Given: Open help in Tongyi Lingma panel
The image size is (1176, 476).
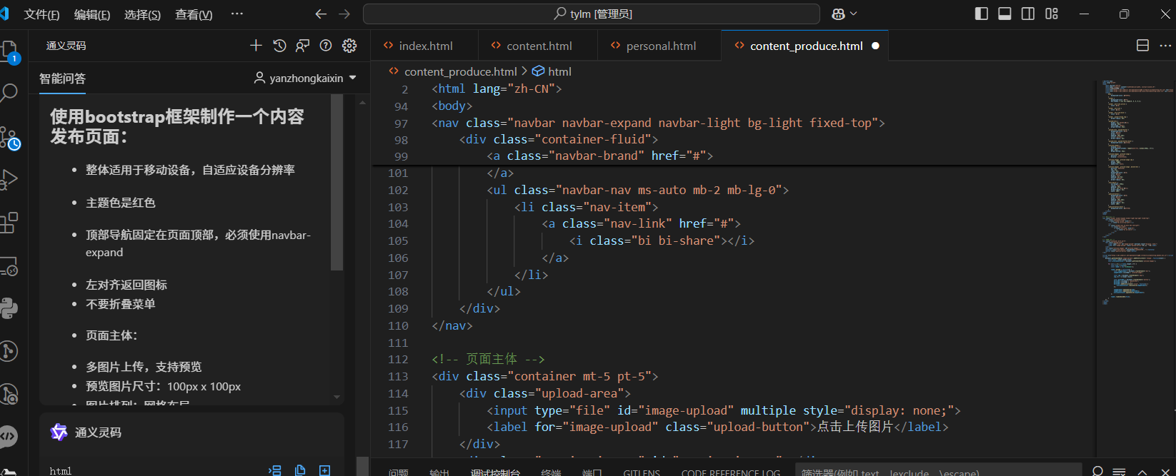Looking at the screenshot, I should [326, 46].
